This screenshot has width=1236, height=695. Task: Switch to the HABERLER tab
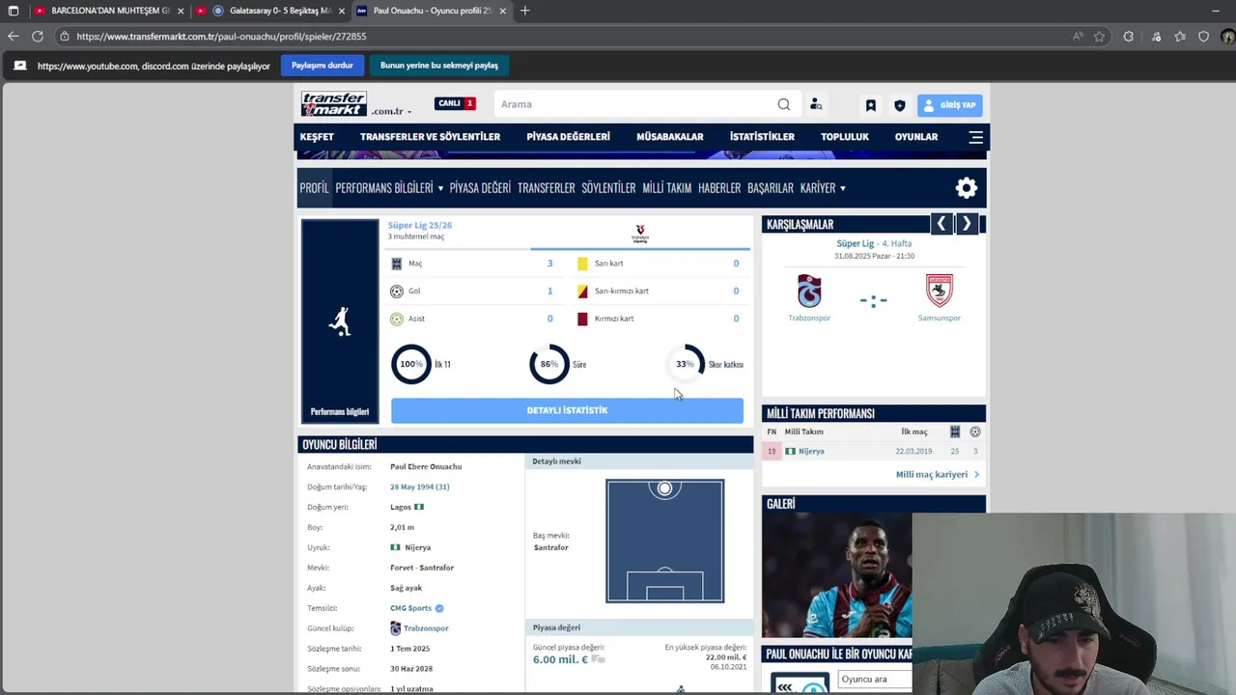(x=719, y=188)
